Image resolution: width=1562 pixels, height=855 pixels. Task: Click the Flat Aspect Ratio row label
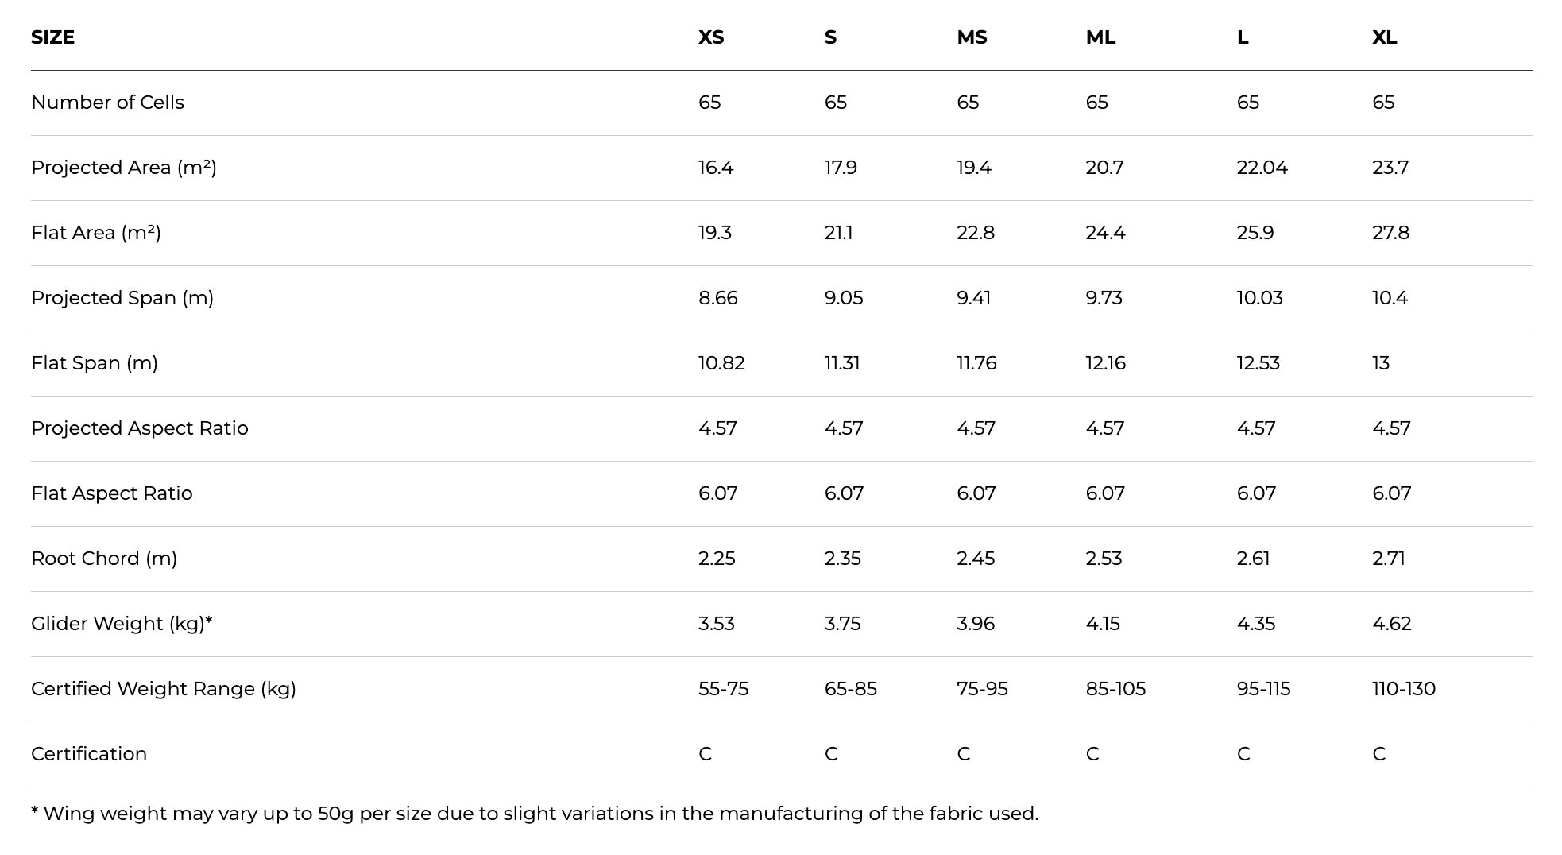[x=112, y=493]
